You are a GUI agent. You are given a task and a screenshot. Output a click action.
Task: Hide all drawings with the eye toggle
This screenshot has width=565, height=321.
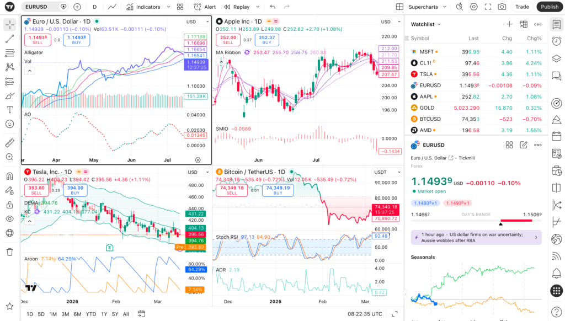click(8, 218)
